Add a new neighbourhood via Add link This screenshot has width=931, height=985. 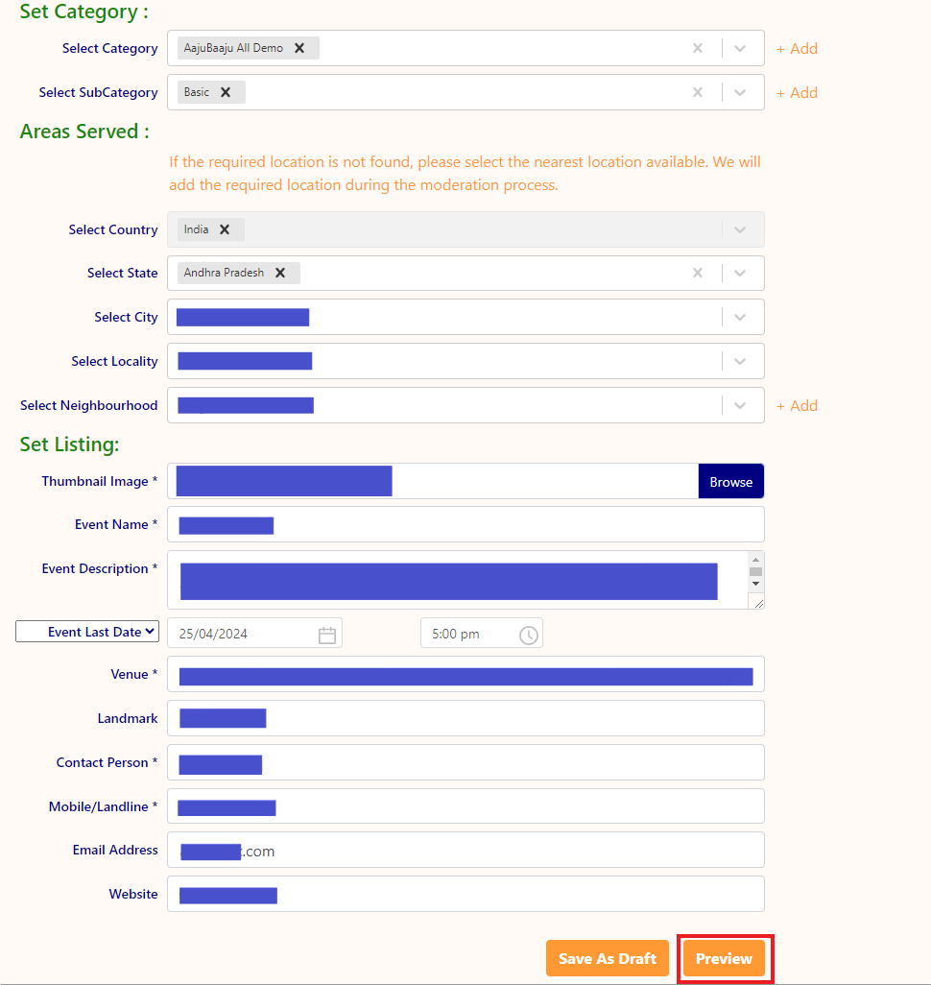798,405
